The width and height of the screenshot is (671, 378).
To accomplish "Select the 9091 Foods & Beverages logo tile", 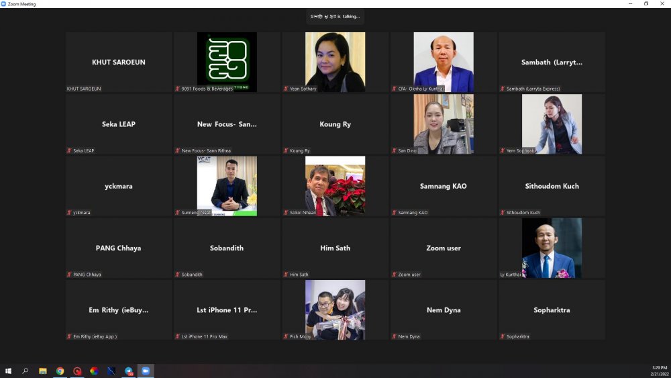I will point(227,62).
